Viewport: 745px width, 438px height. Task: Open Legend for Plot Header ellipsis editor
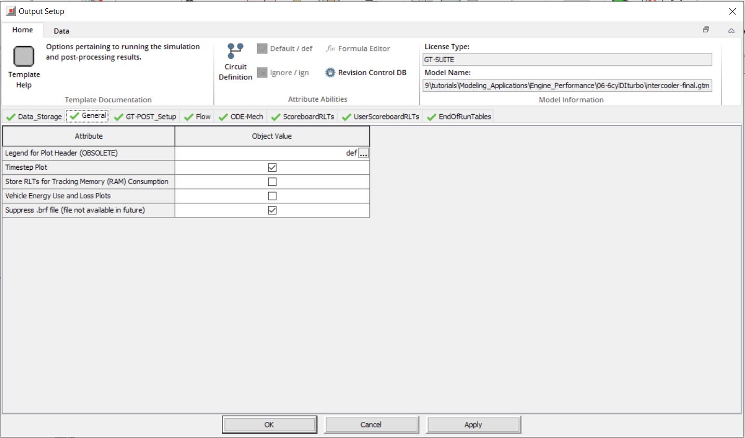[364, 153]
